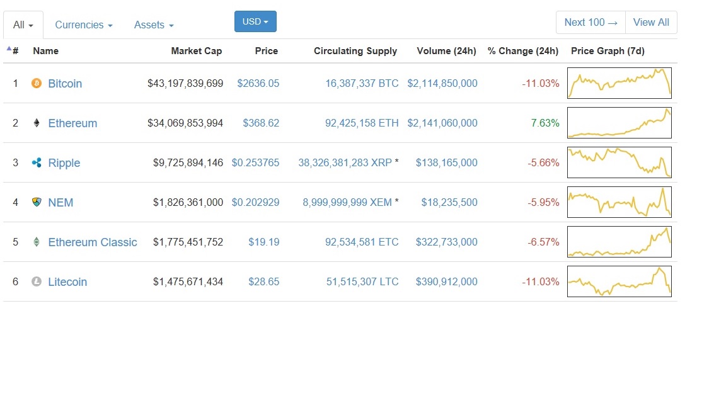This screenshot has width=726, height=408.
Task: Click NEM price $0.202929
Action: (256, 203)
